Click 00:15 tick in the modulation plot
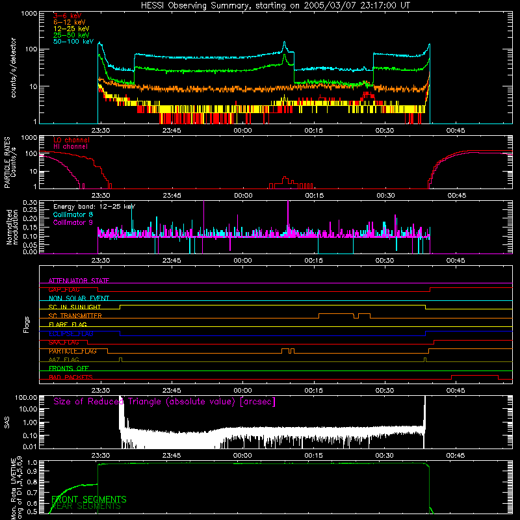 coord(314,261)
